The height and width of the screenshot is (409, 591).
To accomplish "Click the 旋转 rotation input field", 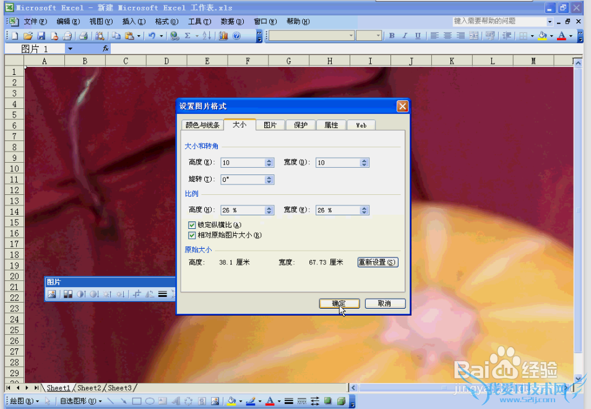I will [243, 180].
